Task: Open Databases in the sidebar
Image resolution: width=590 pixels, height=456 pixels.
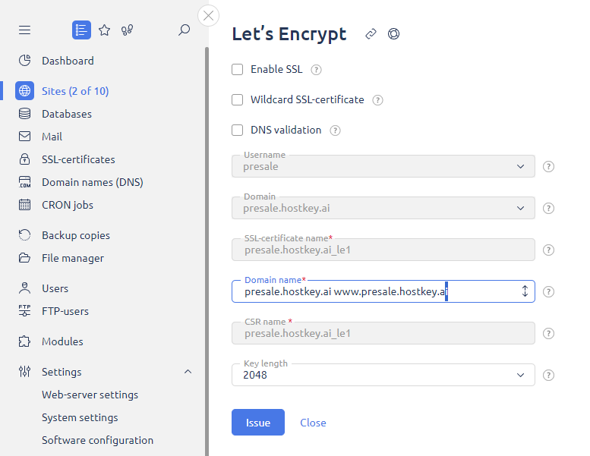Action: pyautogui.click(x=67, y=114)
